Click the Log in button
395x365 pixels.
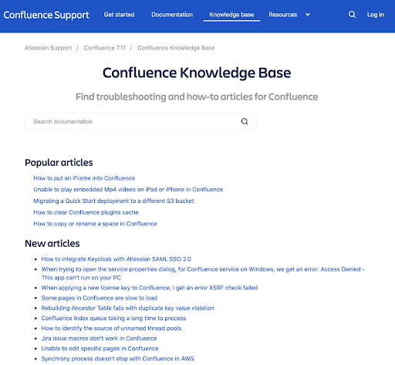click(x=376, y=15)
